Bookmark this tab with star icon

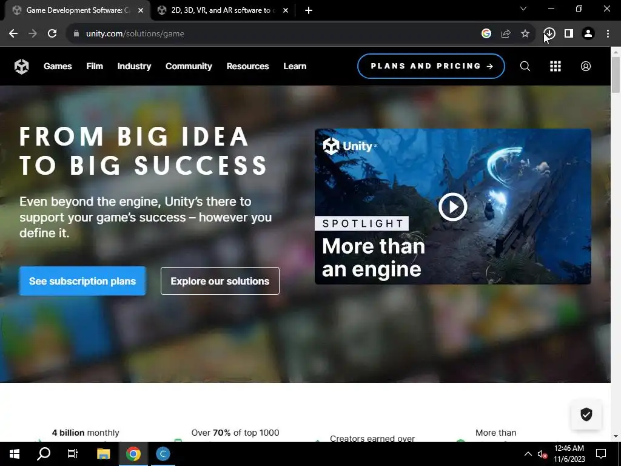(525, 34)
